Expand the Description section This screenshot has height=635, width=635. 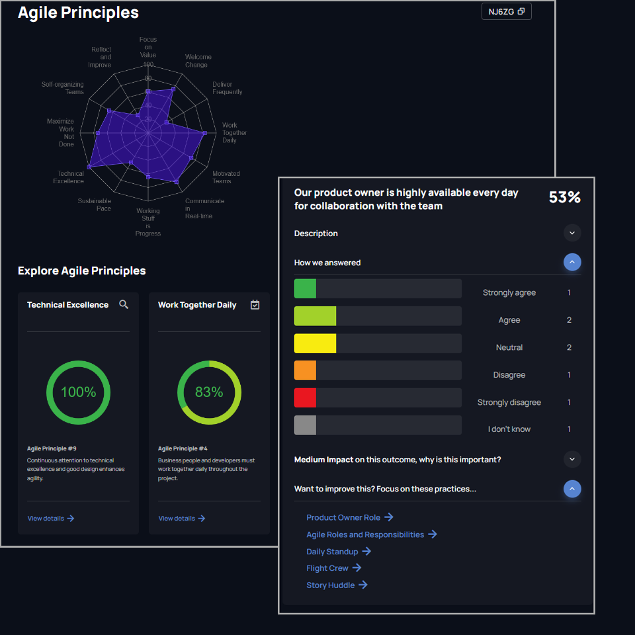[572, 233]
